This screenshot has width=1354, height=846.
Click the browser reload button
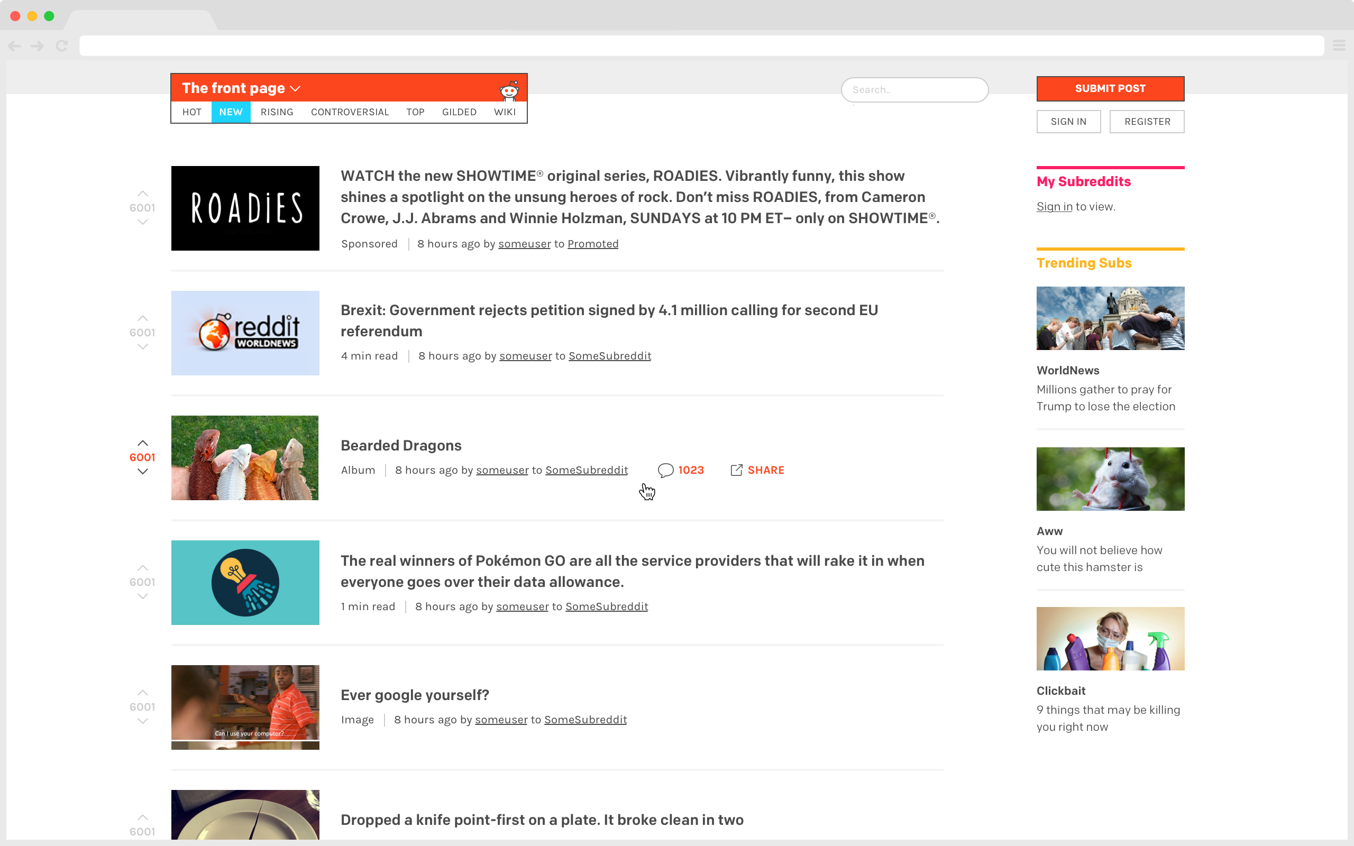coord(61,47)
